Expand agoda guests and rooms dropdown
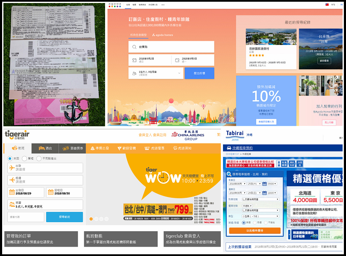346x256 pixels. (x=156, y=73)
